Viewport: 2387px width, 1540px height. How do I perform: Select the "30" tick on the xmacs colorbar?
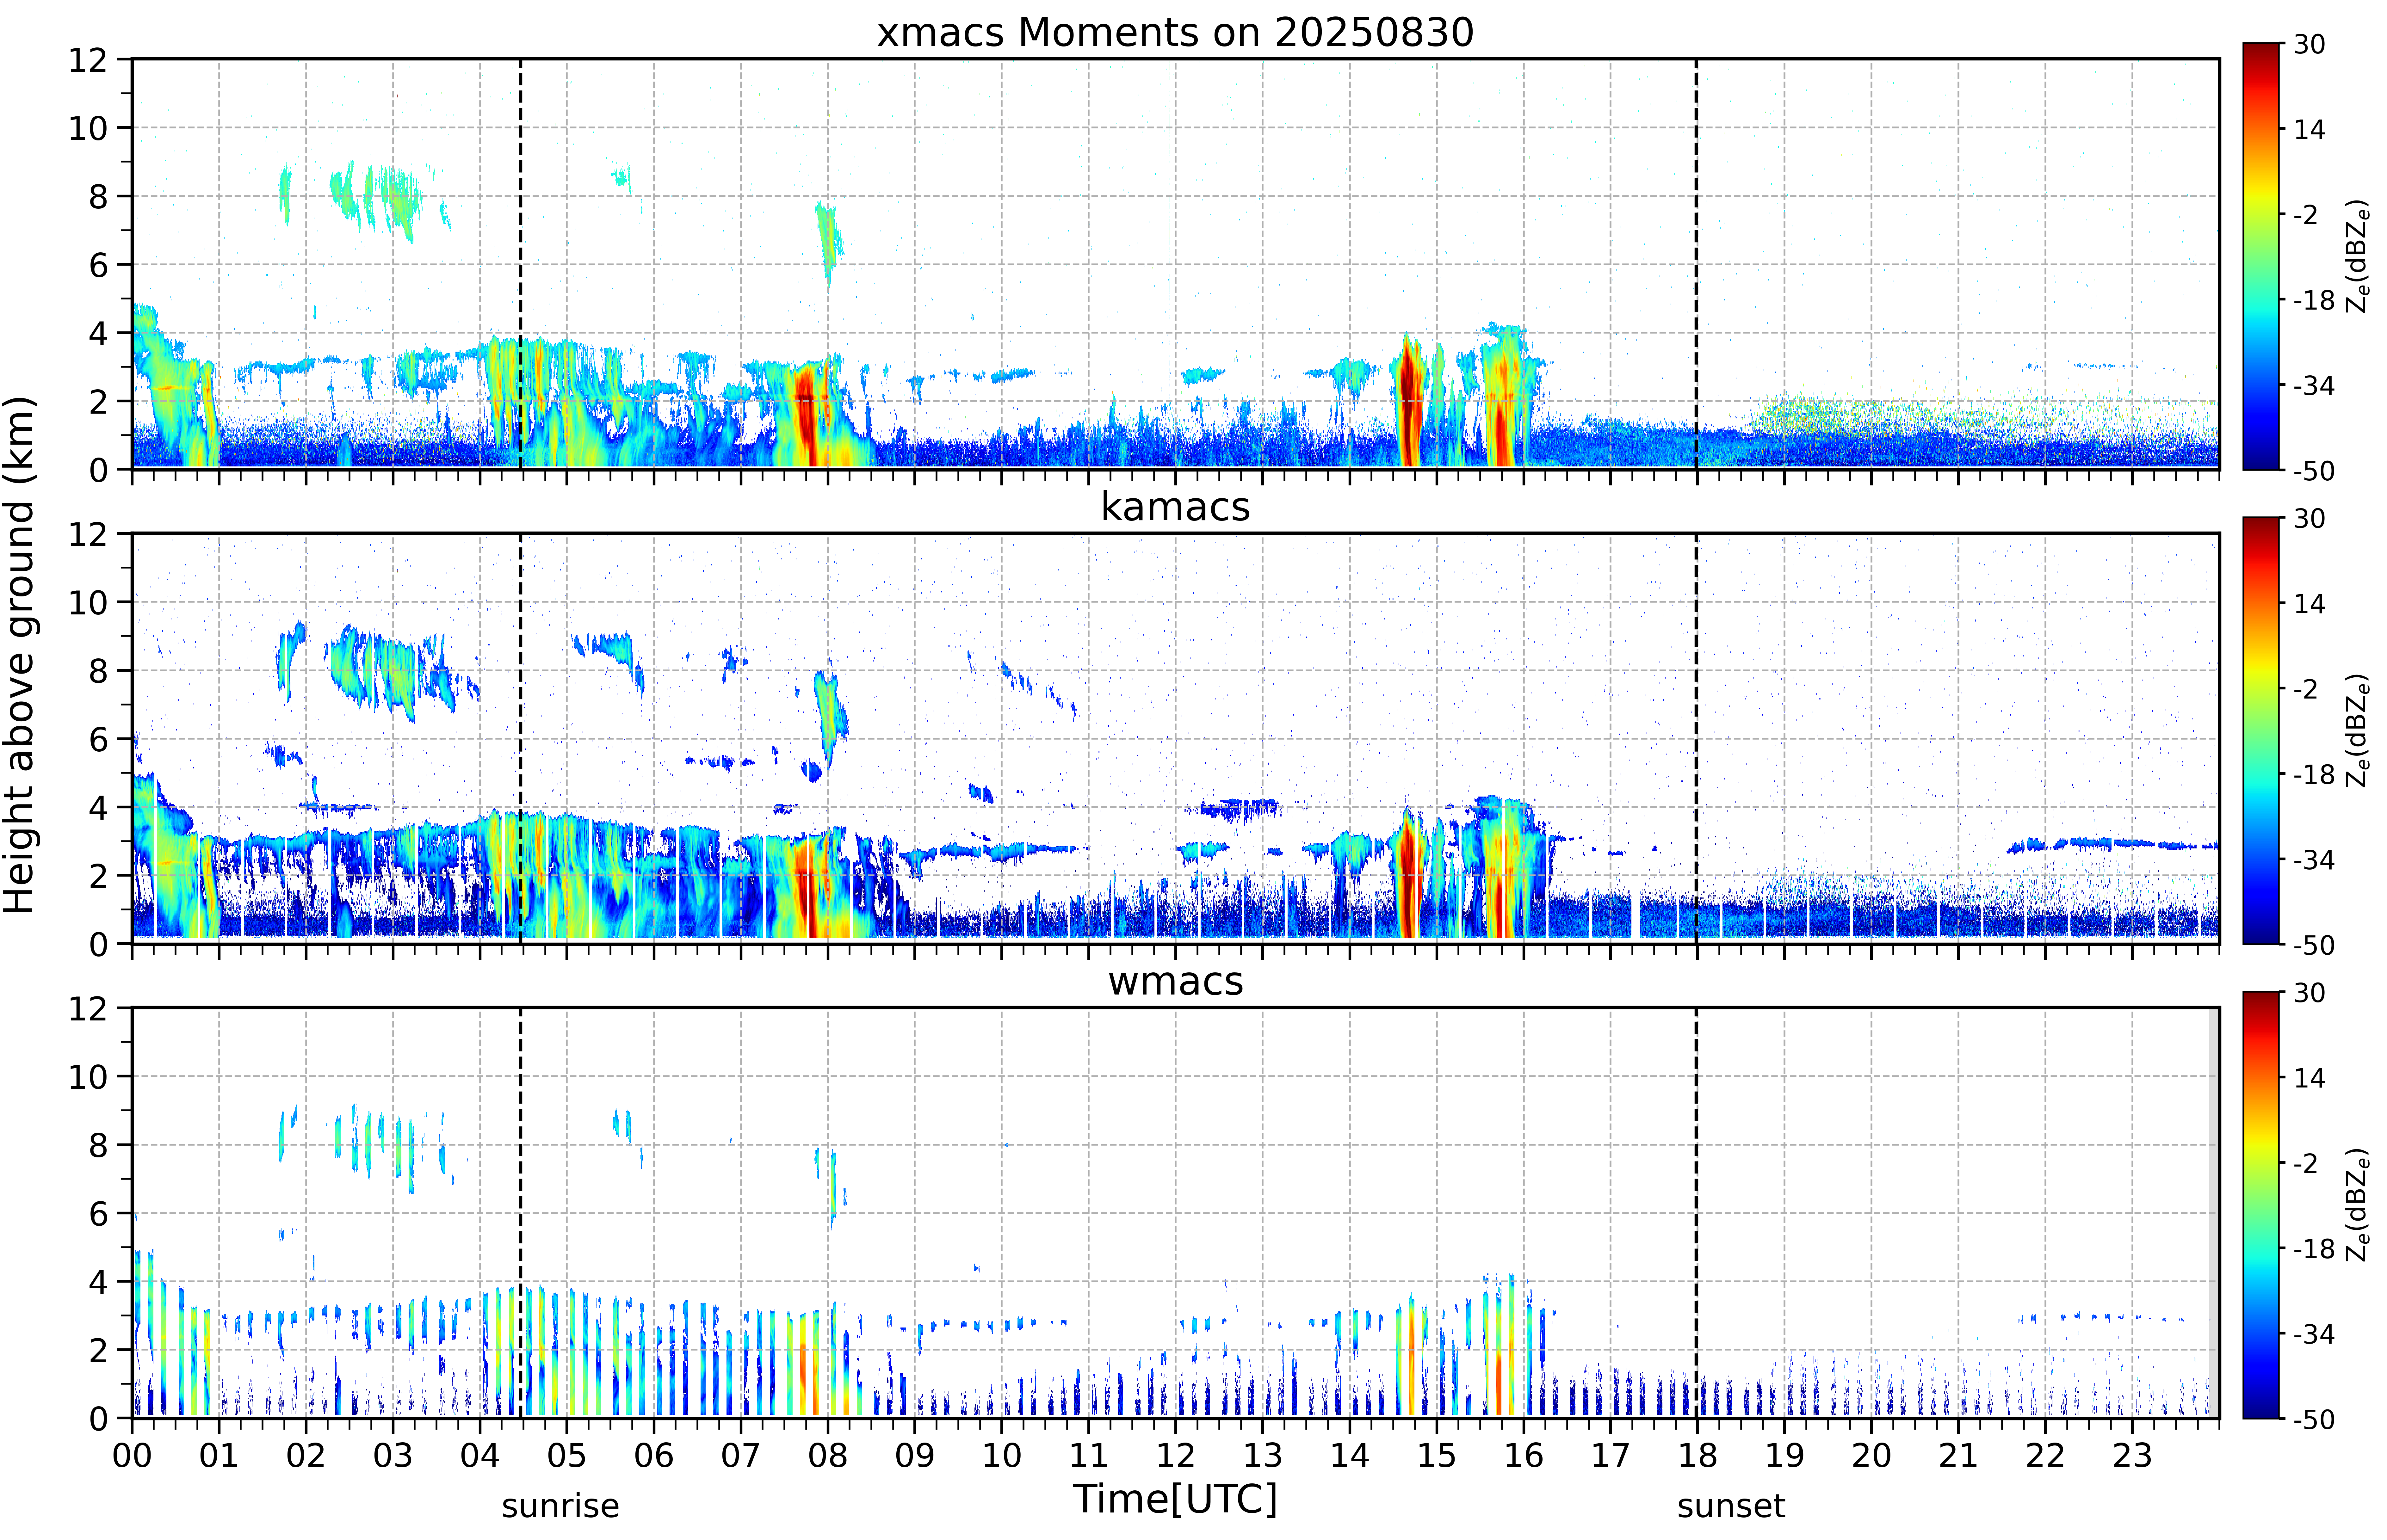point(2309,44)
